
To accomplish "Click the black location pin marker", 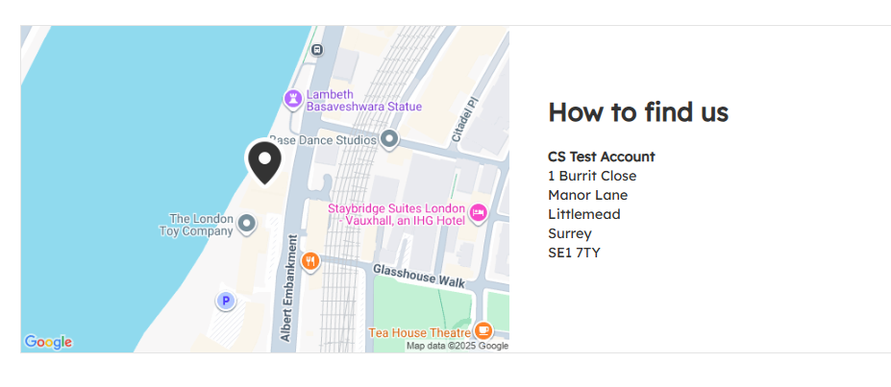I will [x=264, y=159].
